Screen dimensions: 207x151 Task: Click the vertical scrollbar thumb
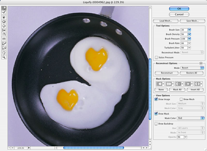[150, 89]
